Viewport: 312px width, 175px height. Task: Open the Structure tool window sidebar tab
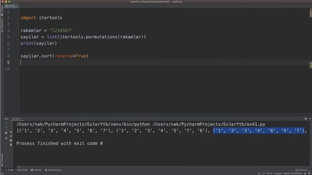2,26
